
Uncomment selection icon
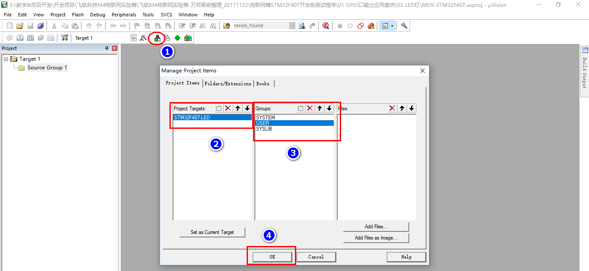[x=213, y=26]
